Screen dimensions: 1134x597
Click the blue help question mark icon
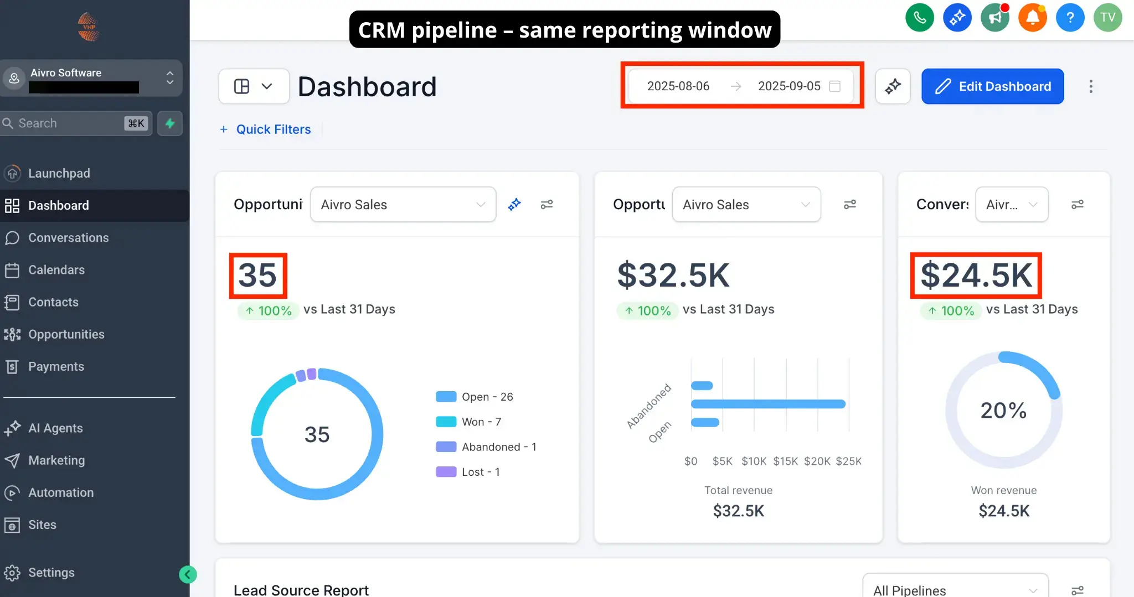pyautogui.click(x=1070, y=18)
